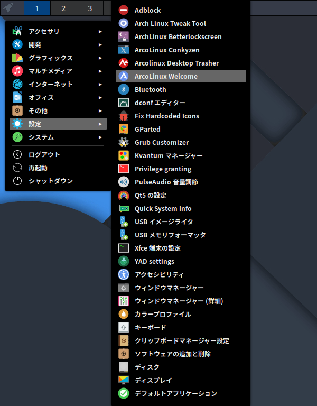Click the Qt5 の設定 rainbow icon

(124, 195)
